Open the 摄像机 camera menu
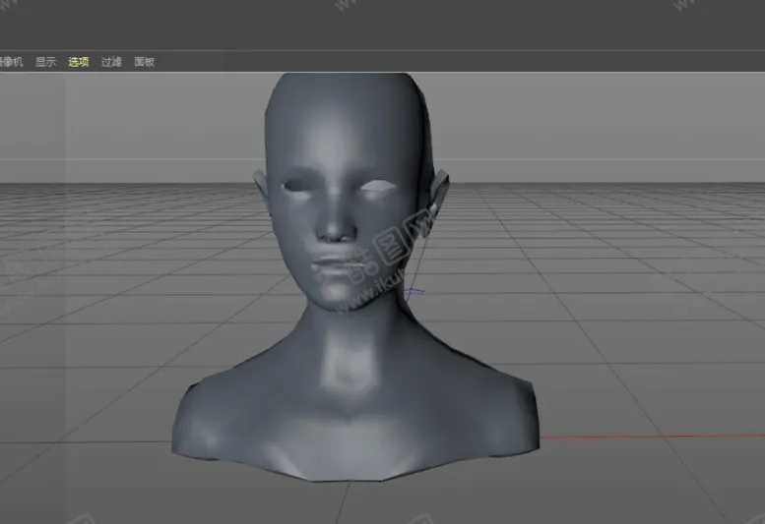Screen dimensions: 765x524 pos(11,62)
